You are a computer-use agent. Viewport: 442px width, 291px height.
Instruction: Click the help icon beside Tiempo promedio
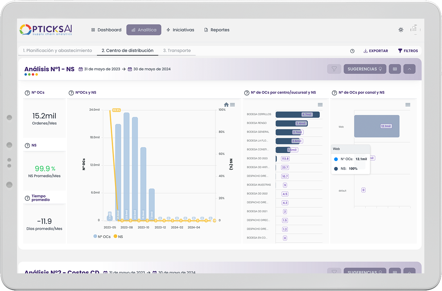pyautogui.click(x=27, y=198)
